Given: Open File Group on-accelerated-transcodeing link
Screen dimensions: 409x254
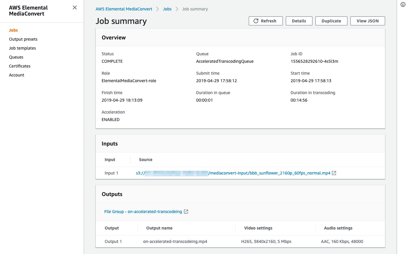Looking at the screenshot, I should (143, 212).
